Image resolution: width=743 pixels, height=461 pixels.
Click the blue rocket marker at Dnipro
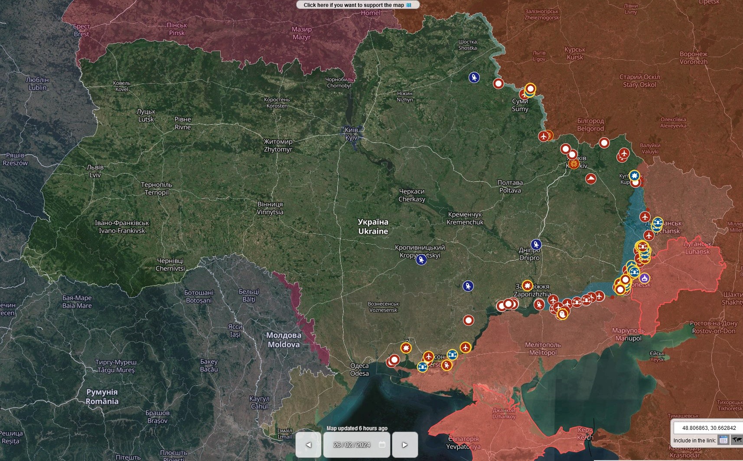(x=536, y=245)
